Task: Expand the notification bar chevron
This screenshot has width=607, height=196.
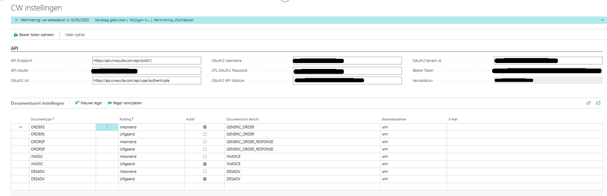Action: pos(602,20)
